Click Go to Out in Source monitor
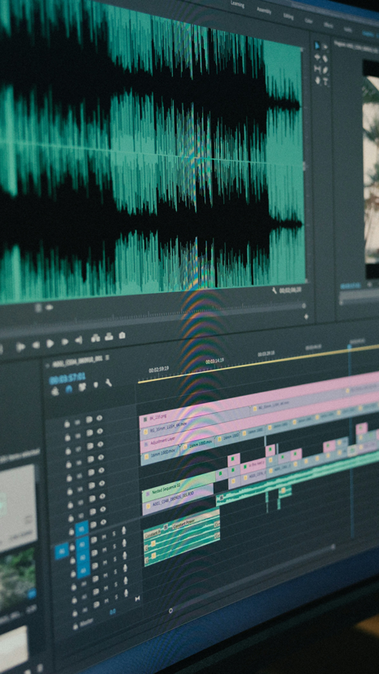This screenshot has width=379, height=674. click(78, 340)
